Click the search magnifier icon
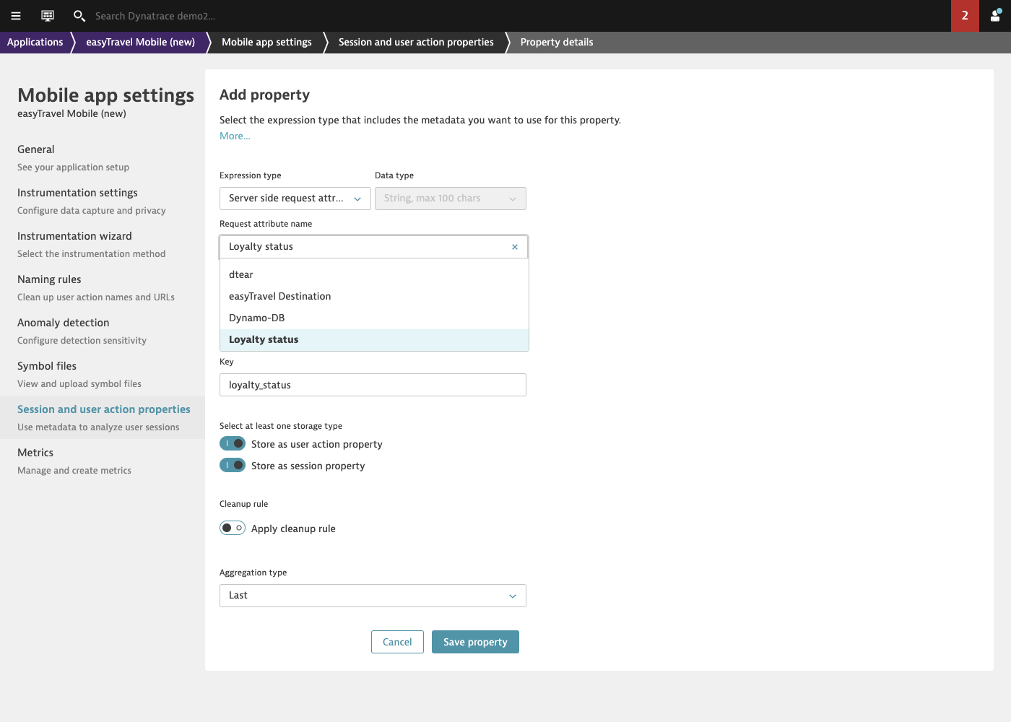 coord(79,16)
